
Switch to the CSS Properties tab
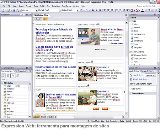[x=20, y=71]
